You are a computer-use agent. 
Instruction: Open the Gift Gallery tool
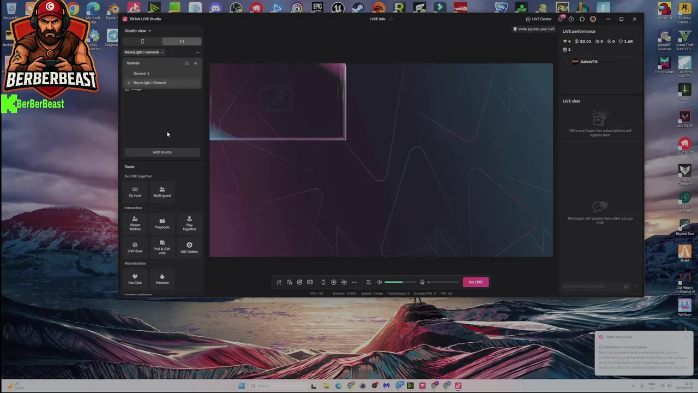click(x=189, y=247)
